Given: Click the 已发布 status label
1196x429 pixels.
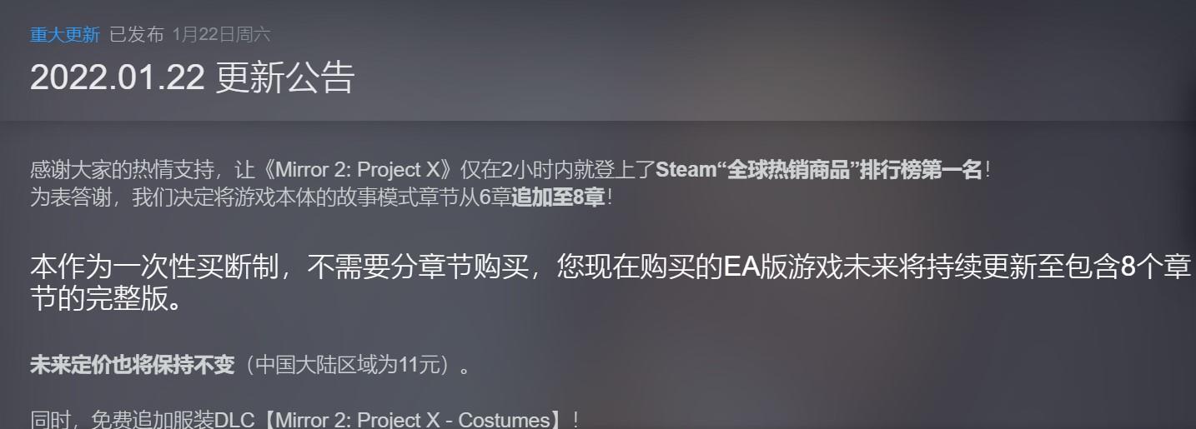Looking at the screenshot, I should tap(137, 34).
